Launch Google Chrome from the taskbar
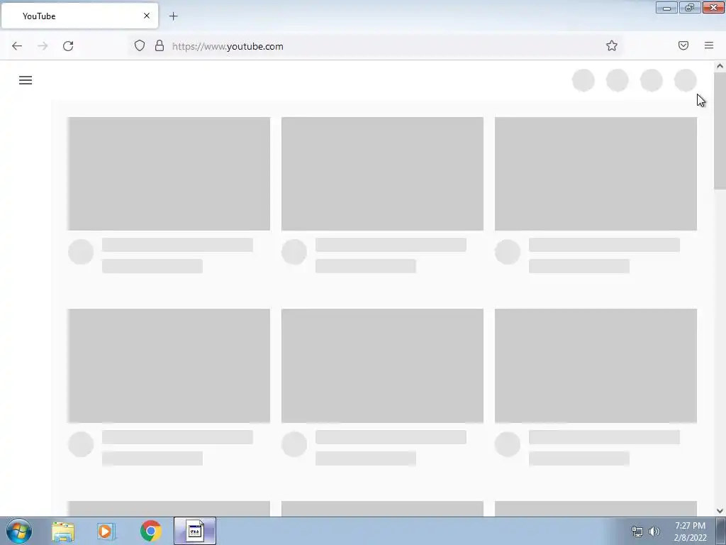 click(x=150, y=531)
